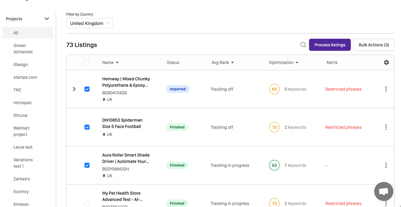401x207 pixels.
Task: Sort listings by Avg Rank column
Action: click(x=223, y=62)
